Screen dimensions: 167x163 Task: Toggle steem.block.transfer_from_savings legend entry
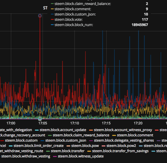[x=120, y=151]
